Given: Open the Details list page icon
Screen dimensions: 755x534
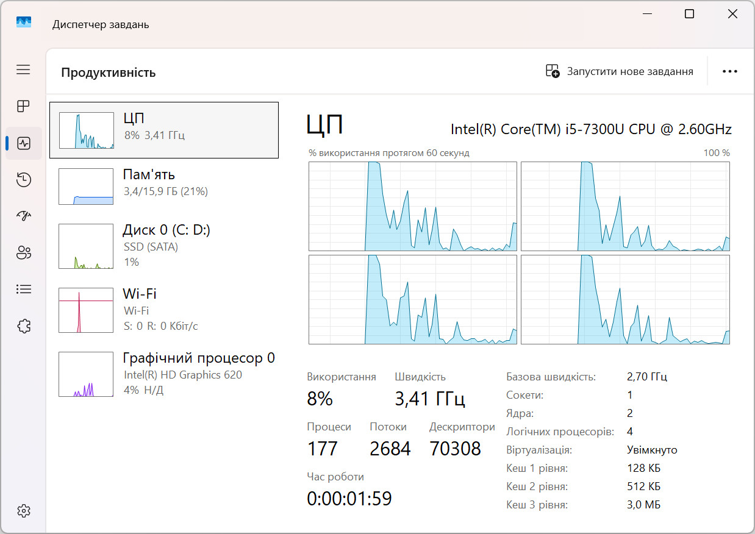Looking at the screenshot, I should click(x=23, y=290).
